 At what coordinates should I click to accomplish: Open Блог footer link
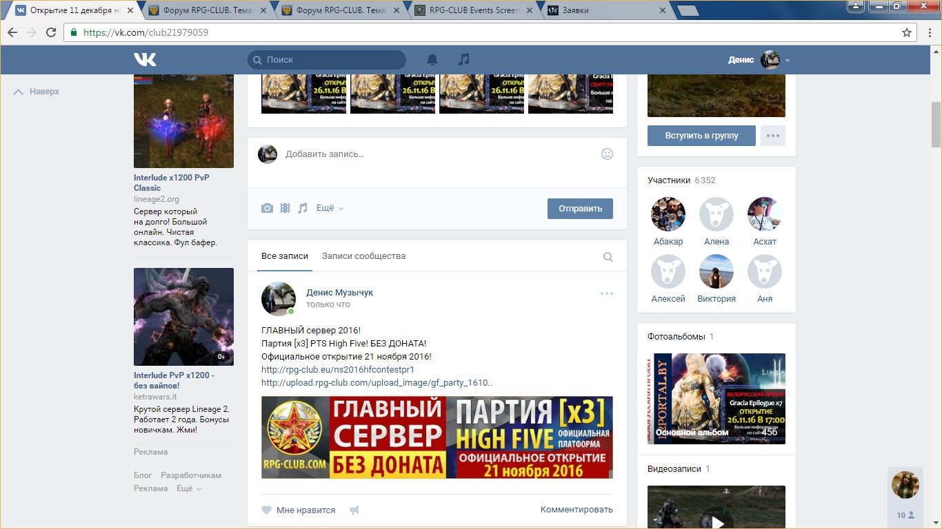pos(143,475)
